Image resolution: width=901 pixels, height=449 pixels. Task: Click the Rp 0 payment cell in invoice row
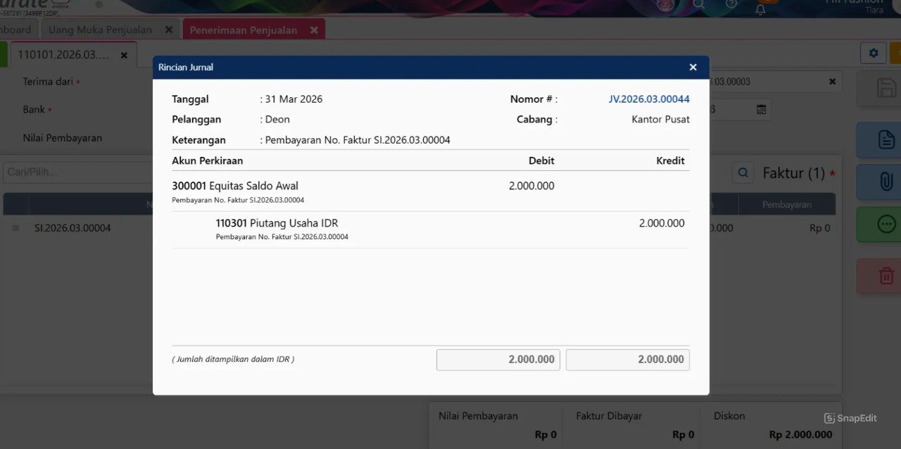pyautogui.click(x=820, y=228)
